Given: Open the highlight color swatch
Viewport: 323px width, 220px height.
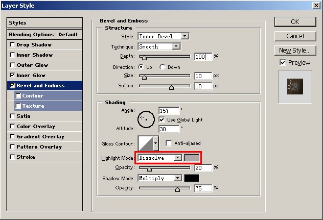Looking at the screenshot, I should 192,158.
